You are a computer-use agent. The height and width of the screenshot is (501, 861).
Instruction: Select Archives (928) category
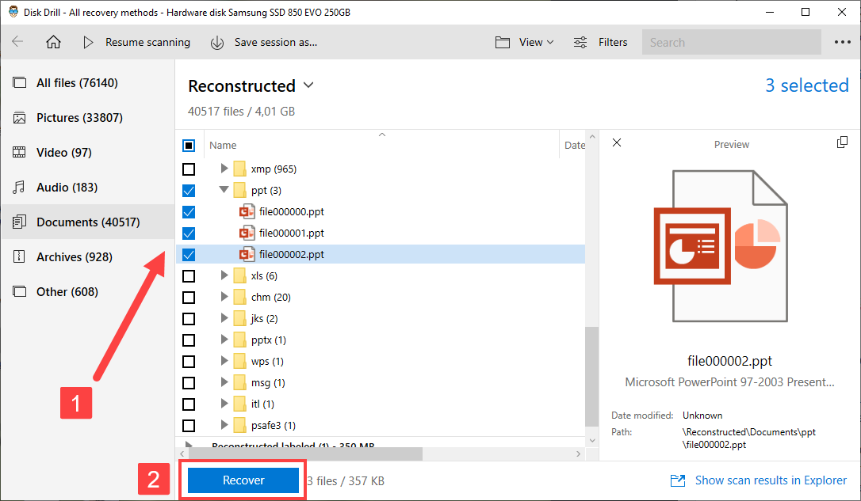click(x=88, y=256)
